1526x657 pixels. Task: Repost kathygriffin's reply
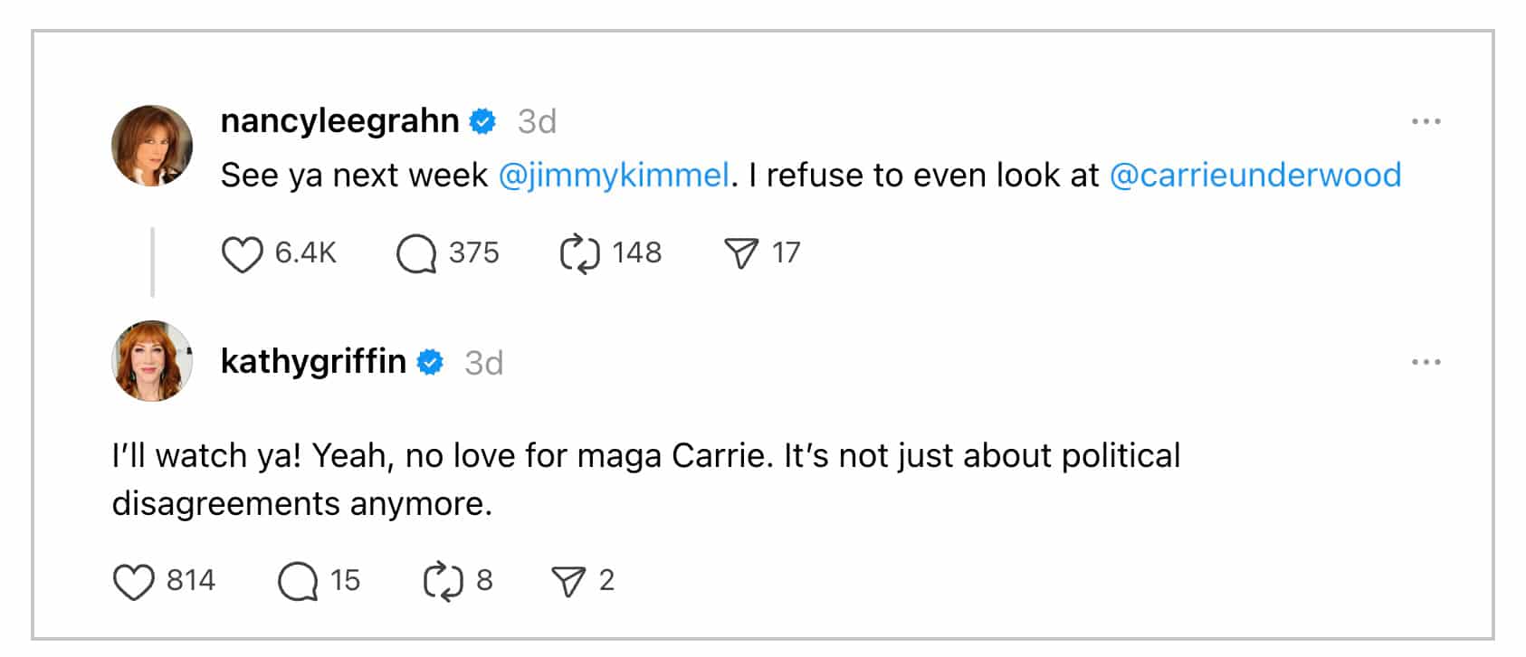(x=443, y=581)
